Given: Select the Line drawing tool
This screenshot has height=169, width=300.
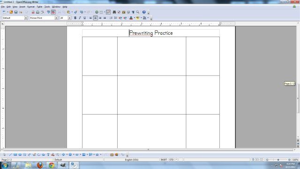Looking at the screenshot, I should coord(10,154).
